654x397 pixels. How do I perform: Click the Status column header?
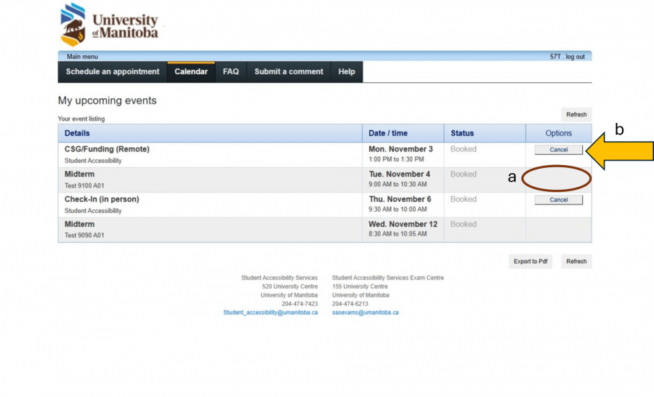462,133
